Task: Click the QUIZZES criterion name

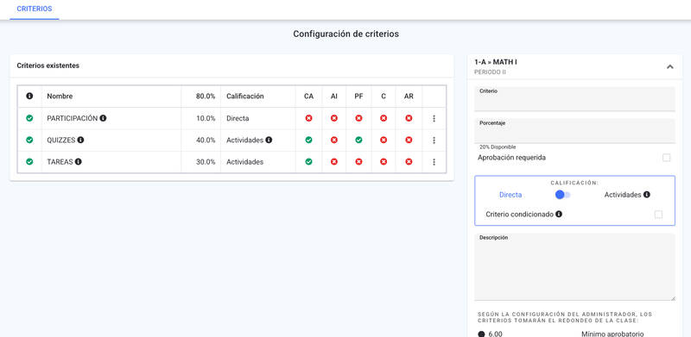Action: pos(61,140)
